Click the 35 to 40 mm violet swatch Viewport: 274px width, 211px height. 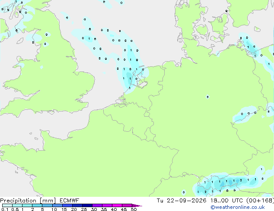click(x=107, y=205)
